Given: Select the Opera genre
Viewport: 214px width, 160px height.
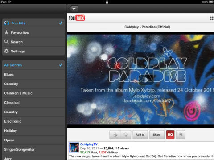Looking at the screenshot, I should (x=33, y=140).
